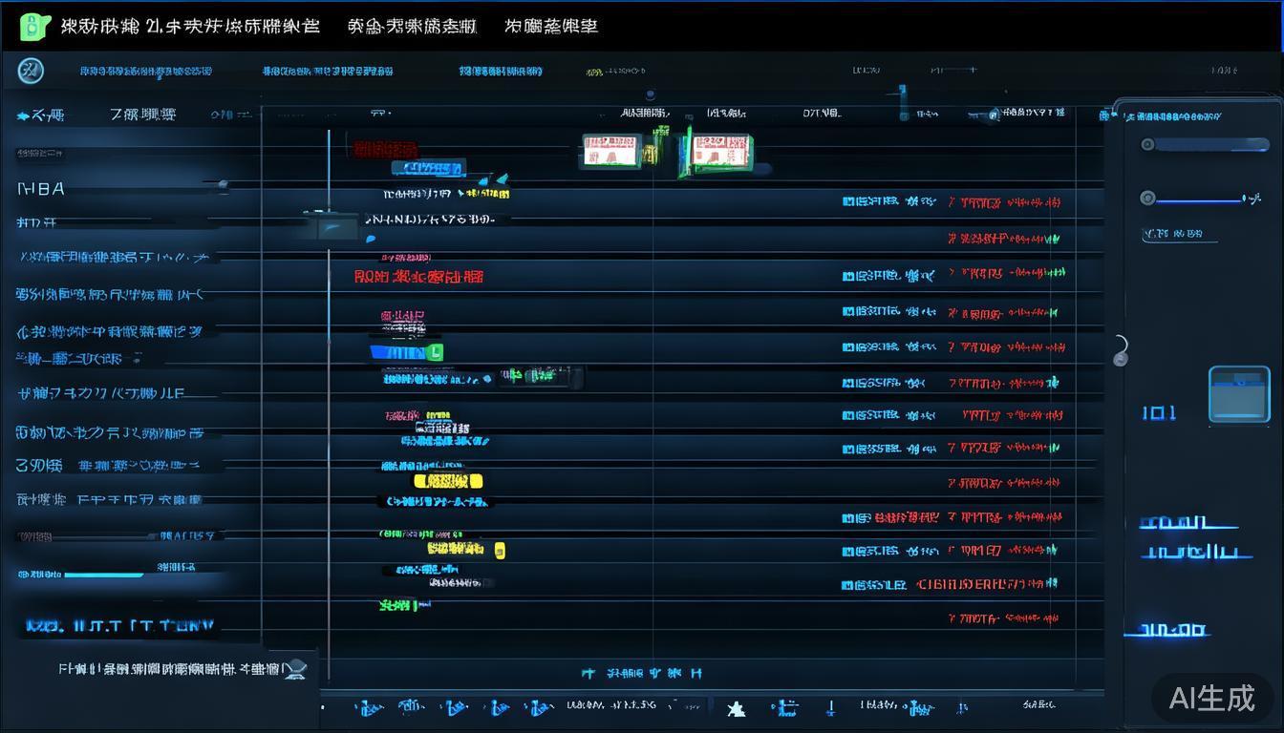Click the small yellow square icon on timeline

click(x=500, y=550)
